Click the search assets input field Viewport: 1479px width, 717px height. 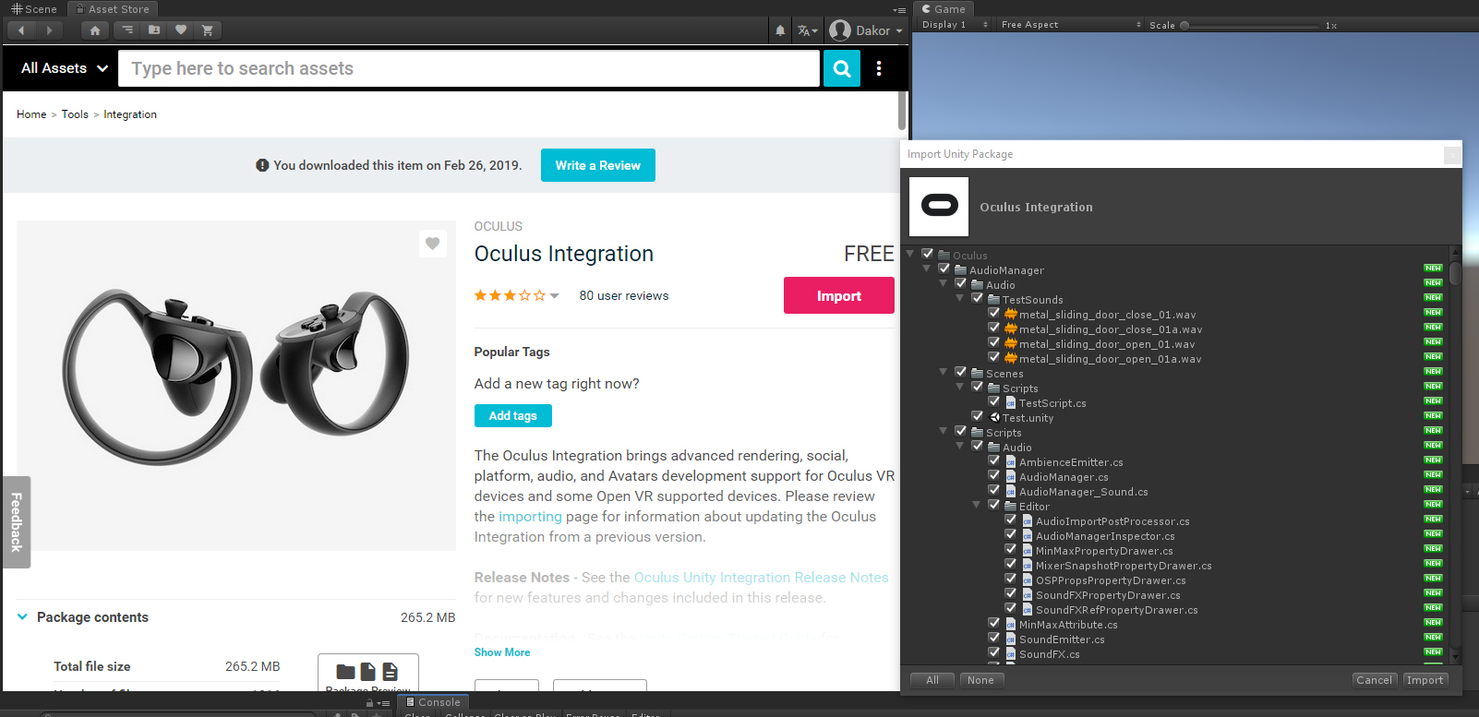point(469,68)
